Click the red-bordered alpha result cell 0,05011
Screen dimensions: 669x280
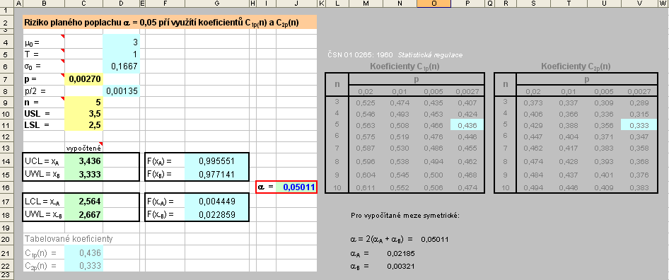point(296,187)
